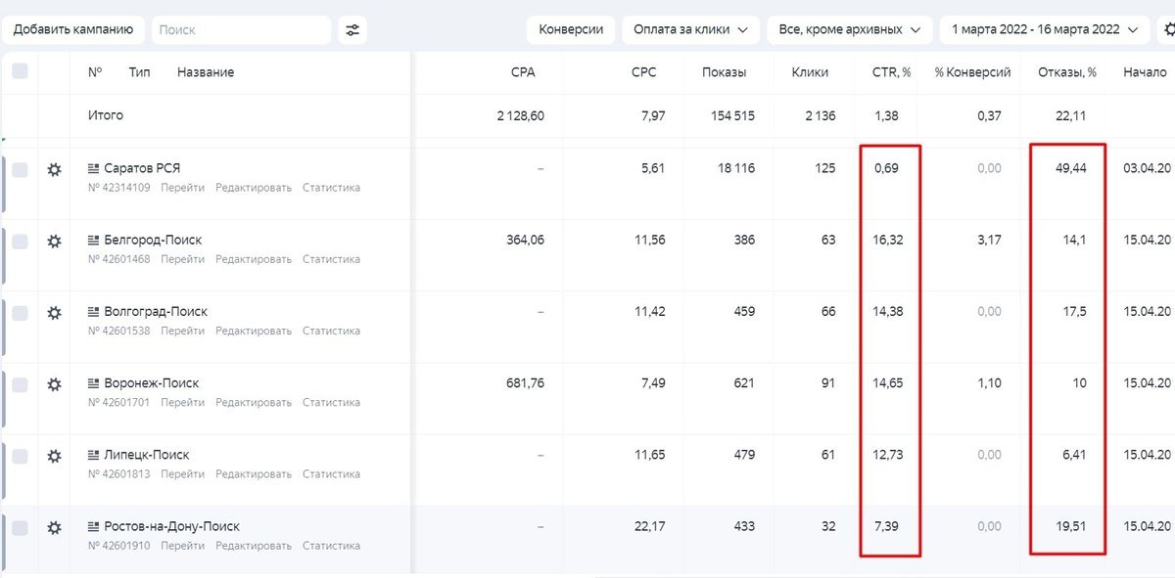Viewport: 1175px width, 578px height.
Task: Click the campaign type icon of Волгоград-Поиск
Action: point(94,311)
